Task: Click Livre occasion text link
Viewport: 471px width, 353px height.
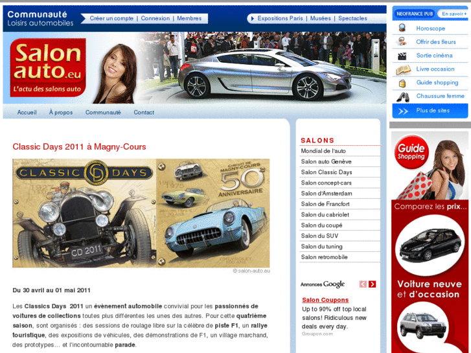Action: 435,69
